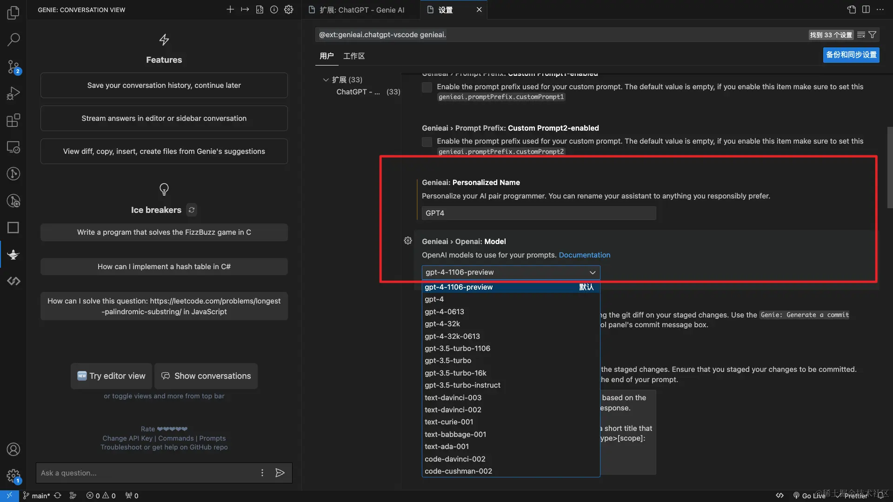This screenshot has height=502, width=893.
Task: Open the Extensions view
Action: coord(13,120)
